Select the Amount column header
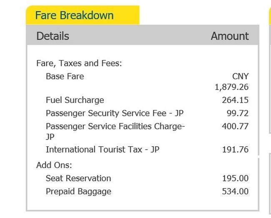 click(x=230, y=36)
